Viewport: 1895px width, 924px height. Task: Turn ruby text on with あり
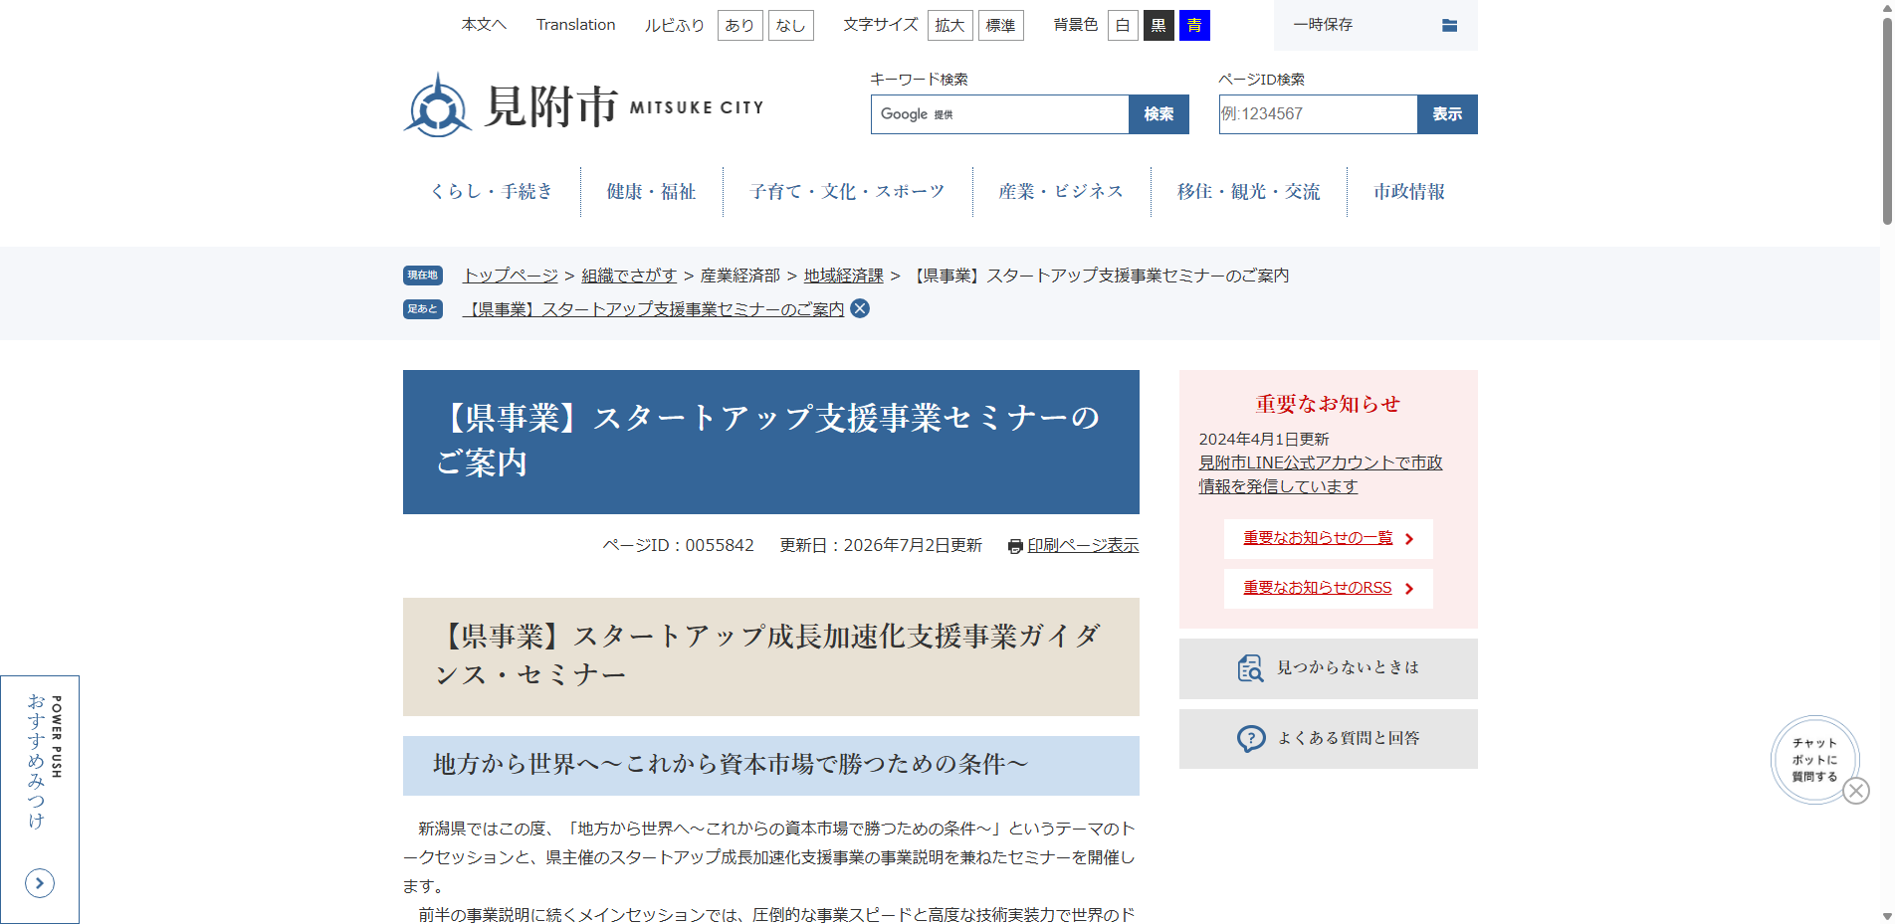point(739,25)
